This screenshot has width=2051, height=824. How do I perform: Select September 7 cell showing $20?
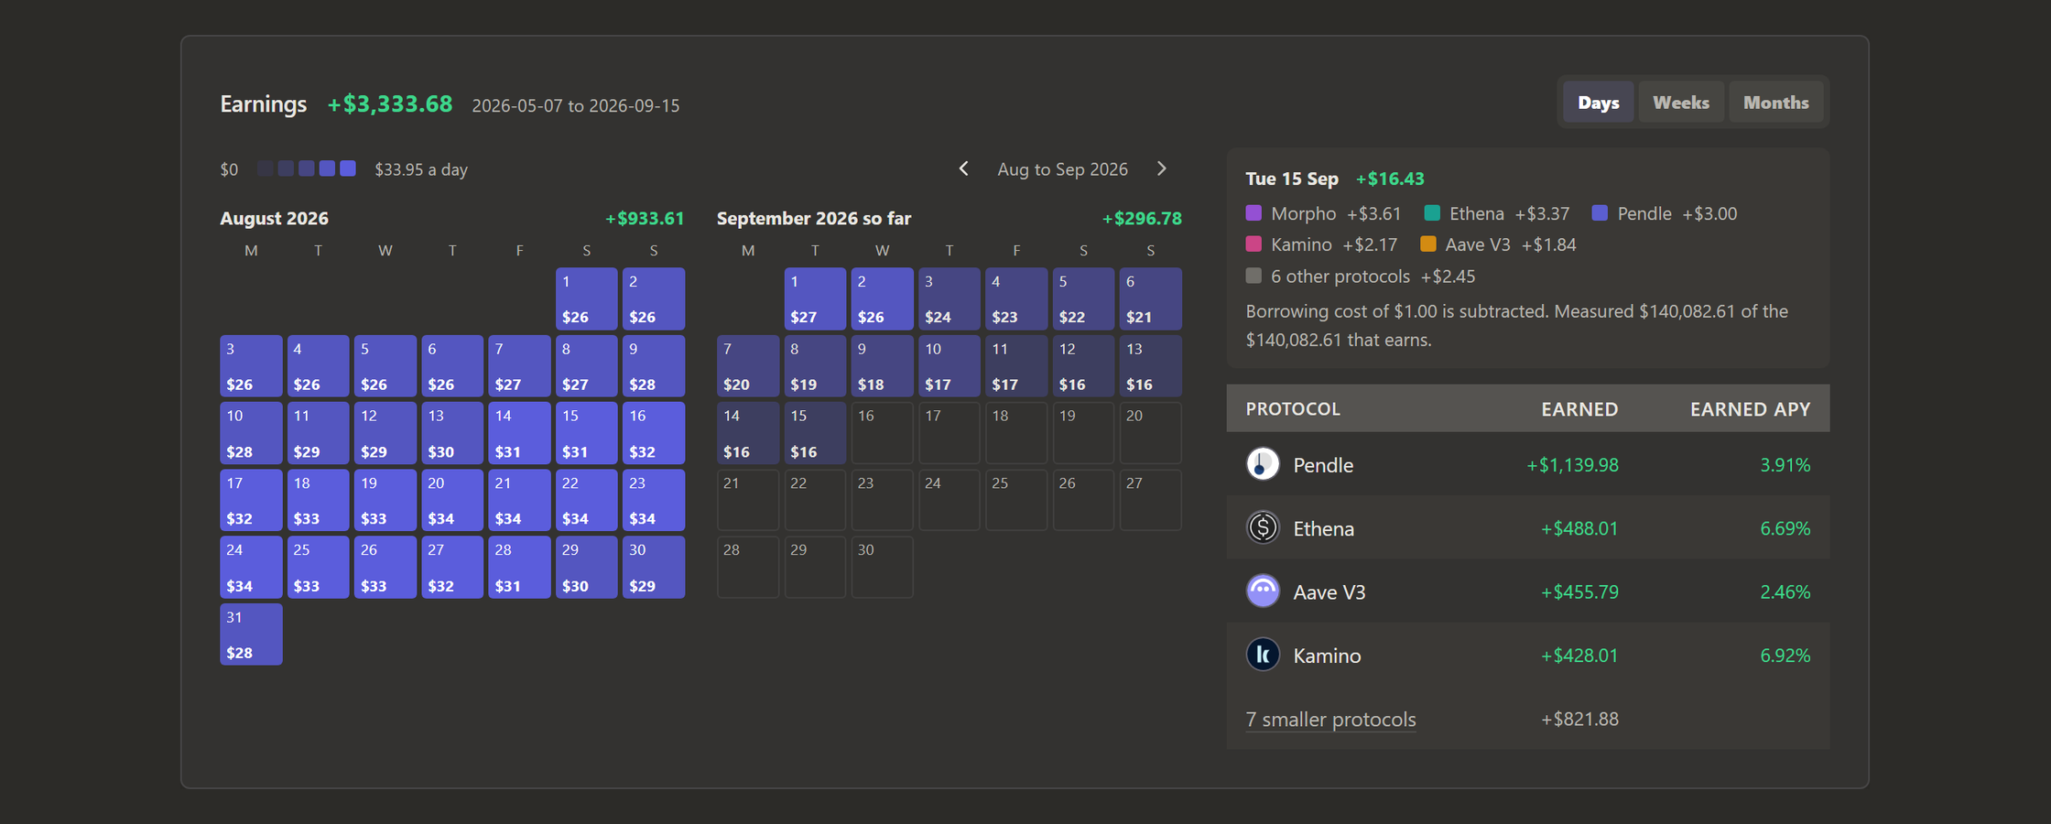pos(748,366)
